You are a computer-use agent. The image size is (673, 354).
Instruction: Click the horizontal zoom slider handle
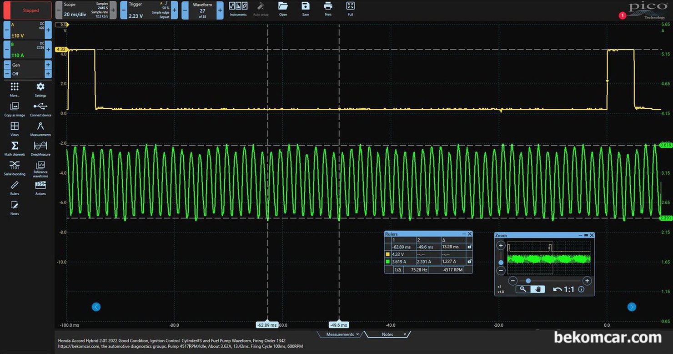coord(528,281)
